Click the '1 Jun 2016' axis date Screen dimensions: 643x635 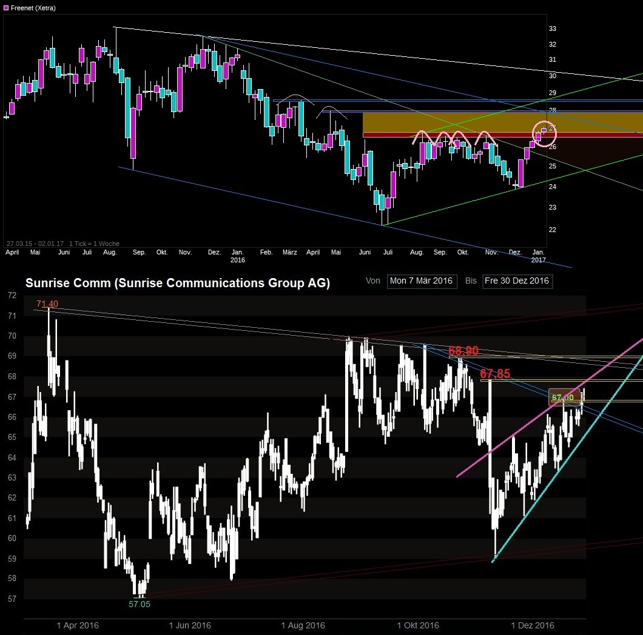(x=190, y=625)
